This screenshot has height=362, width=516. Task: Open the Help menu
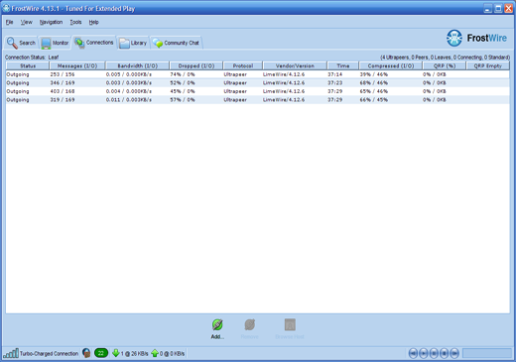point(93,22)
